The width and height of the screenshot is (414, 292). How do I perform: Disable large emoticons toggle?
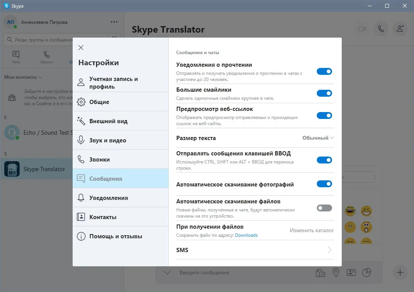coord(324,93)
